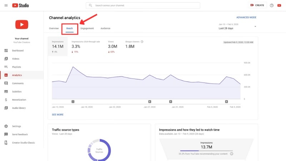Click the video marker near Feb 9, 2020
286x161 pixels.
pos(226,102)
